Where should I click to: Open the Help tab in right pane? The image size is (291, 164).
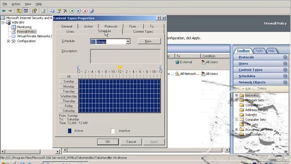[x=271, y=51]
